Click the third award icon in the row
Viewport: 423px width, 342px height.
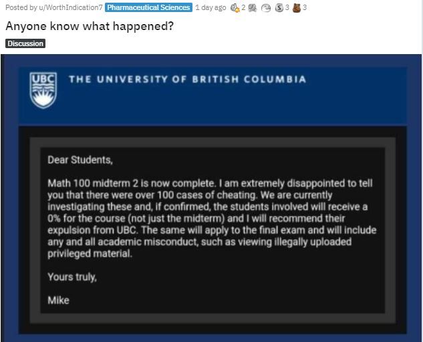tap(265, 8)
